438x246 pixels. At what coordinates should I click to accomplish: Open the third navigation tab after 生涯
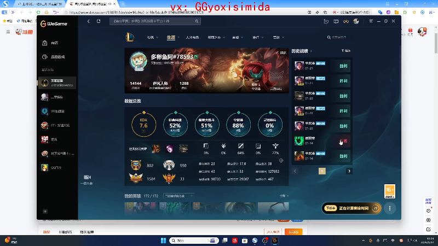coord(192,37)
